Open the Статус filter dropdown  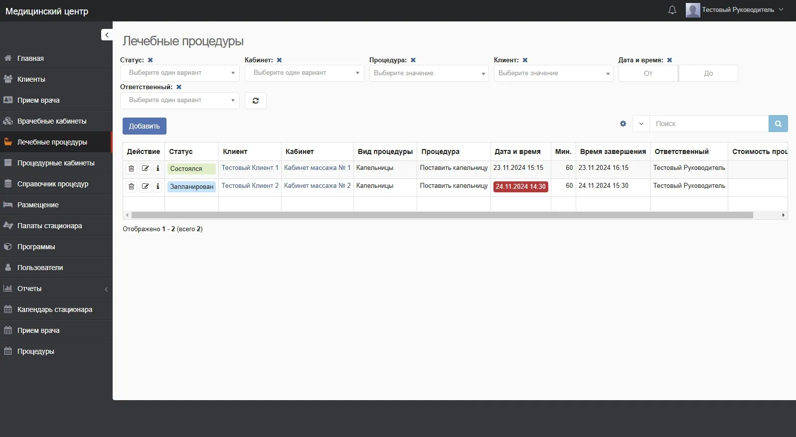(x=179, y=73)
